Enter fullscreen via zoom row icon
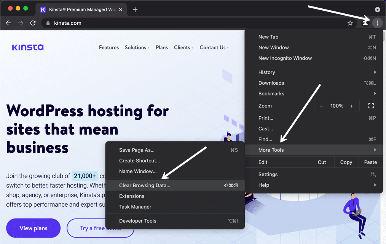The height and width of the screenshot is (244, 386). [371, 106]
